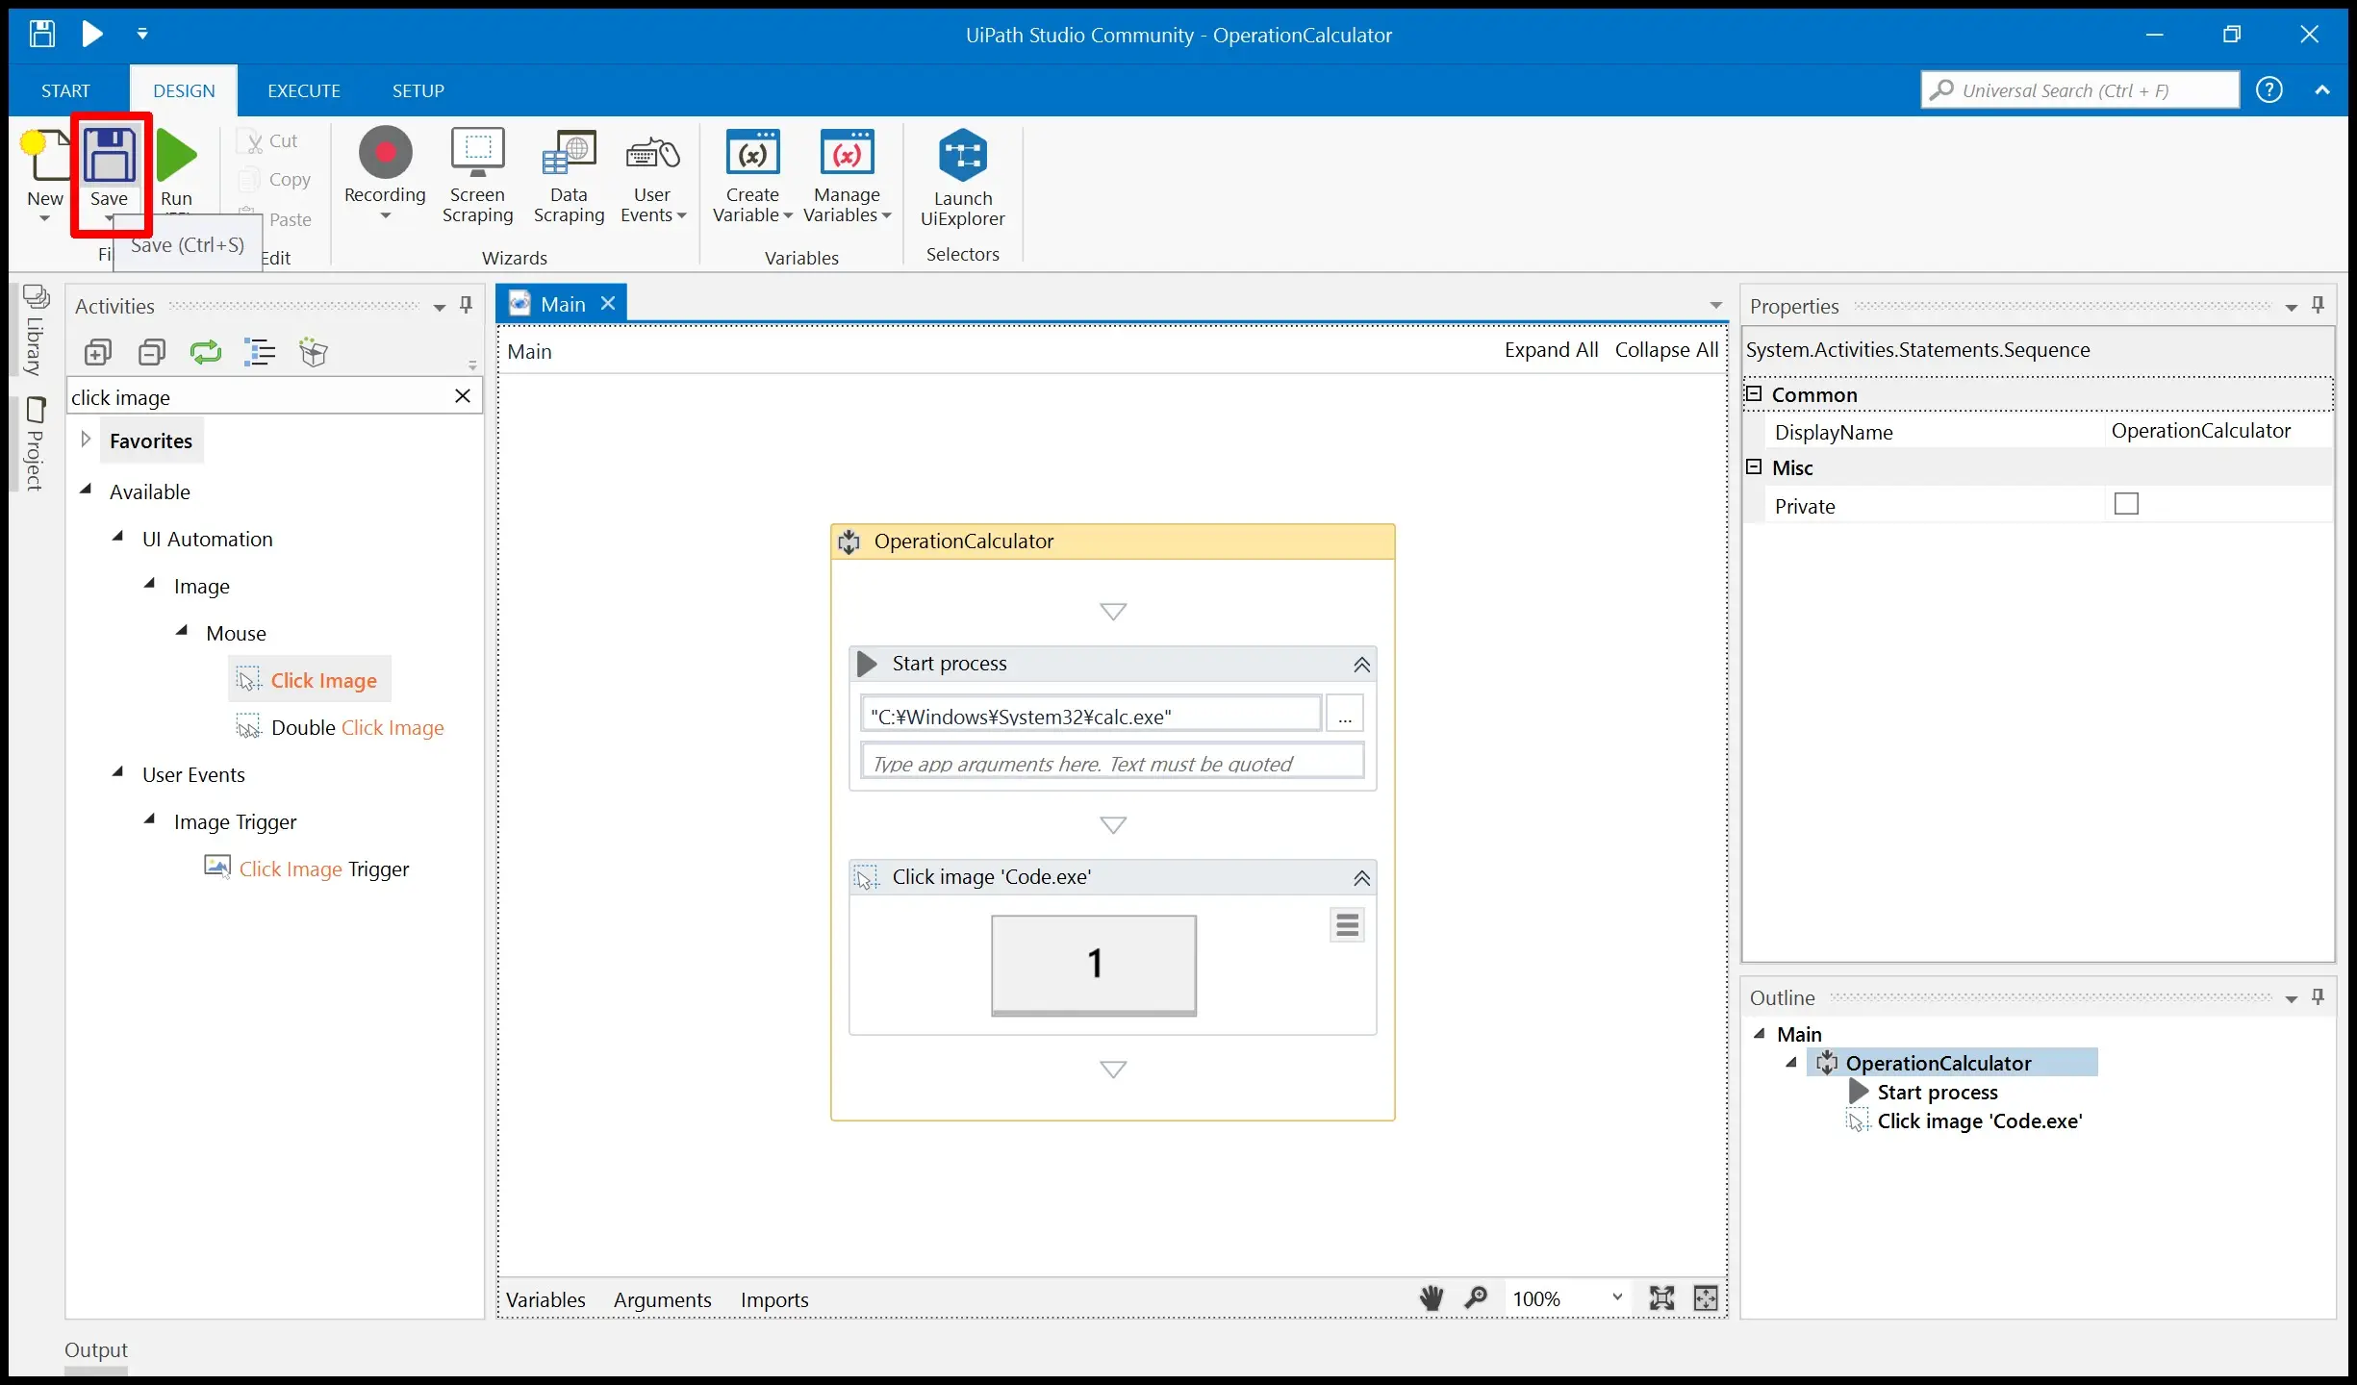The image size is (2357, 1385).
Task: Browse for file with the ellipsis button
Action: (1344, 716)
